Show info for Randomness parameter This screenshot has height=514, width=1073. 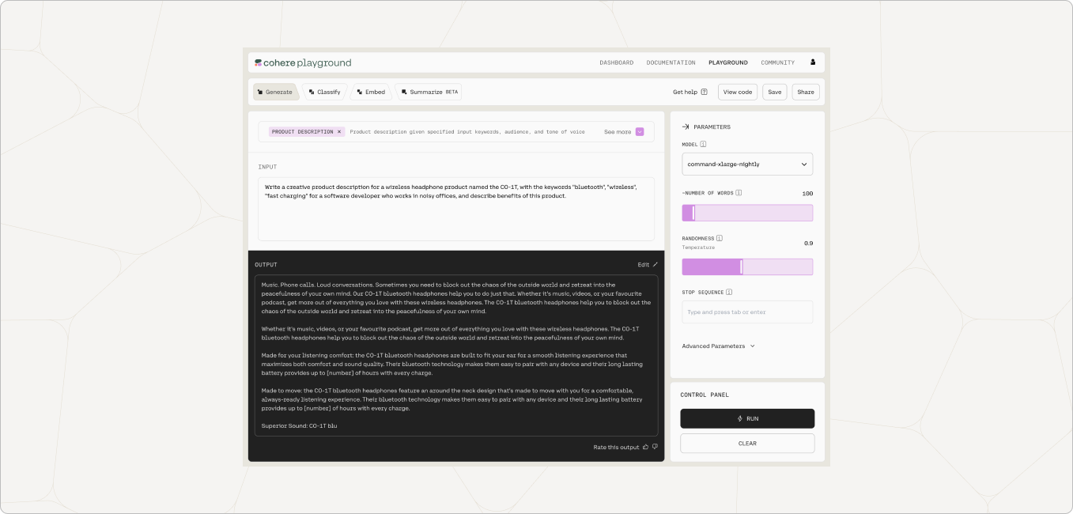pyautogui.click(x=720, y=238)
